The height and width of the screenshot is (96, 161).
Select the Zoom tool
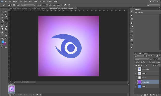(6, 39)
